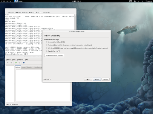Expand Show Advanced Options

click(x=54, y=56)
